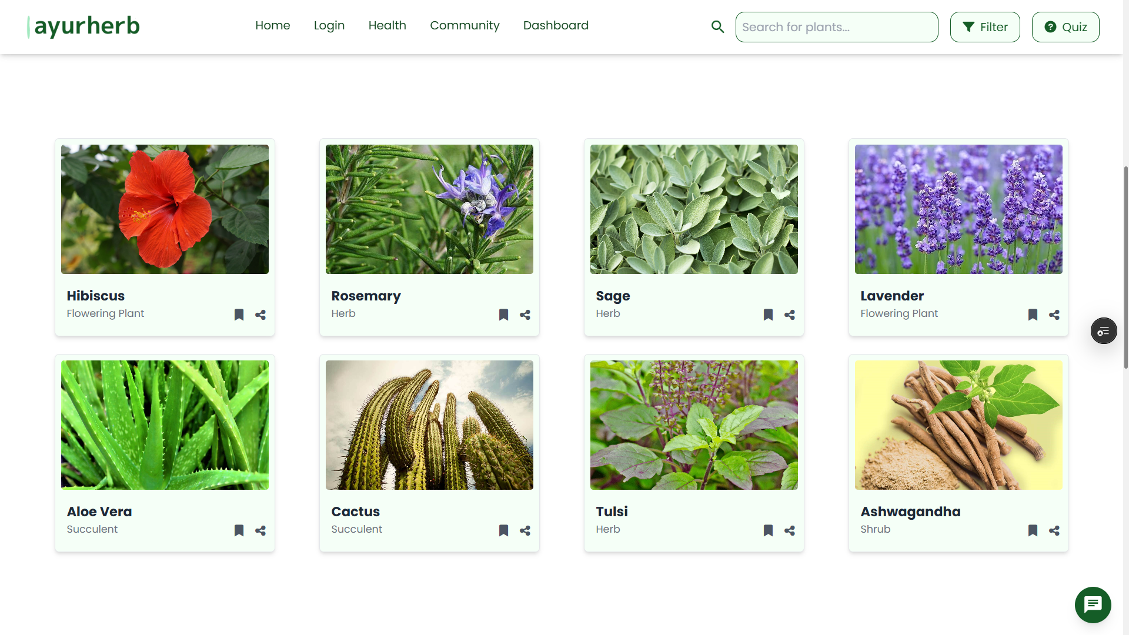
Task: Share the Lavender plant
Action: (1054, 315)
